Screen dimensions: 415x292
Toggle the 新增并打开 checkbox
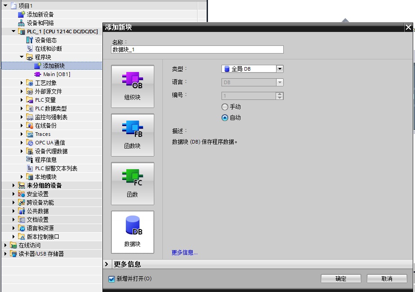(112, 279)
